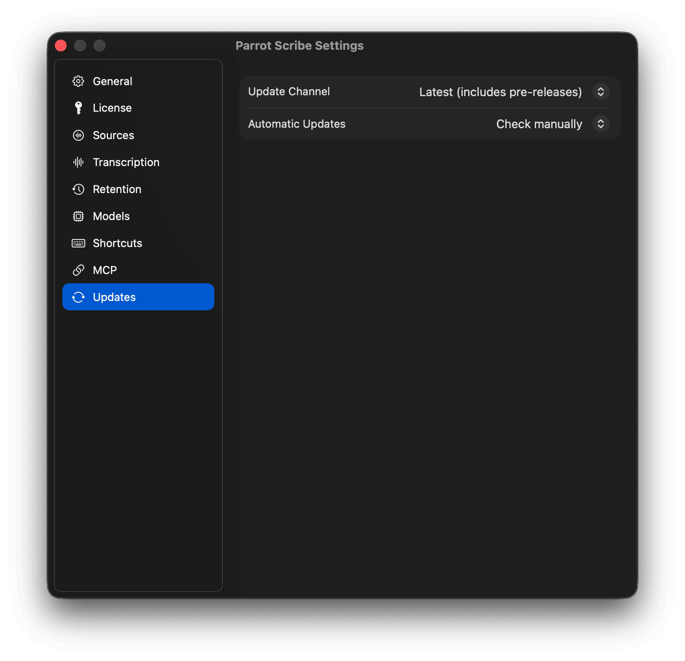This screenshot has width=685, height=661.
Task: Open the Retention settings section
Action: pyautogui.click(x=117, y=189)
